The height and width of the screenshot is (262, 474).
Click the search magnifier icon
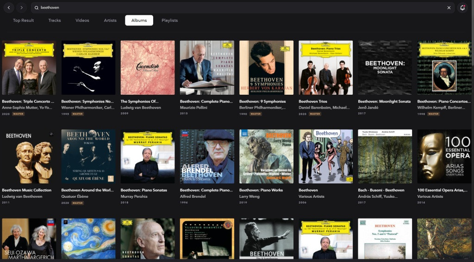click(37, 8)
